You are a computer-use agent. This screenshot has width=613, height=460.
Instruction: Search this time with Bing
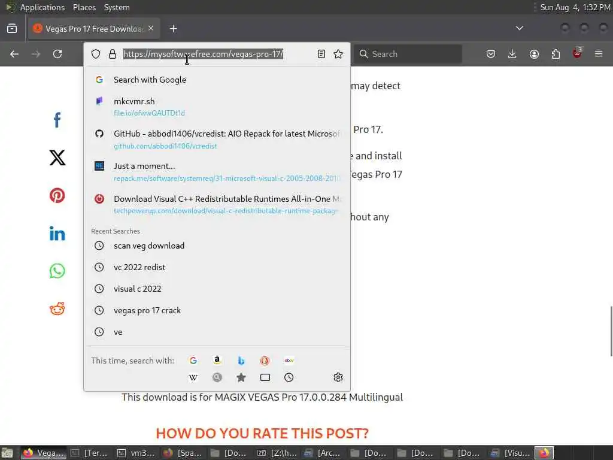(241, 360)
